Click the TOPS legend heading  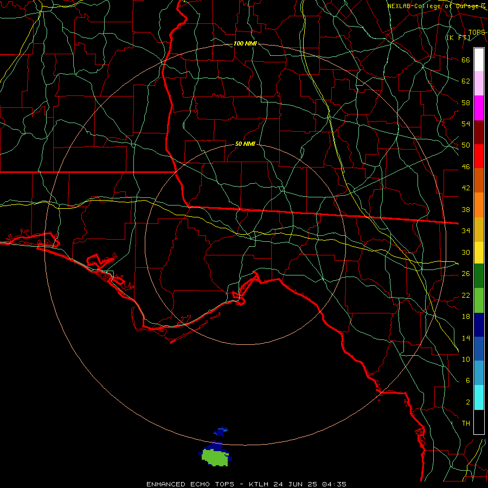point(477,33)
